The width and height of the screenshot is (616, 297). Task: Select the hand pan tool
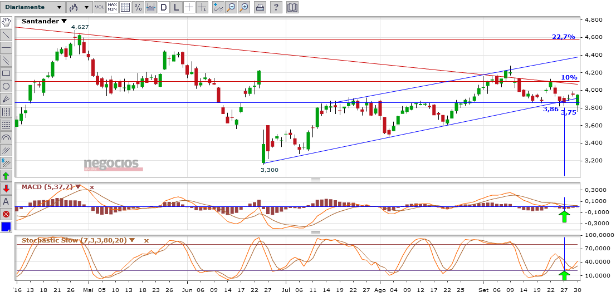(x=6, y=22)
